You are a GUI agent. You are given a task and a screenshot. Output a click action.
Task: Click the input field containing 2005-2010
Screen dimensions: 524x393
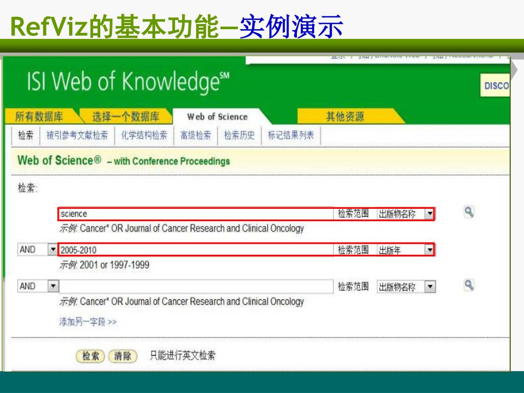coord(195,250)
